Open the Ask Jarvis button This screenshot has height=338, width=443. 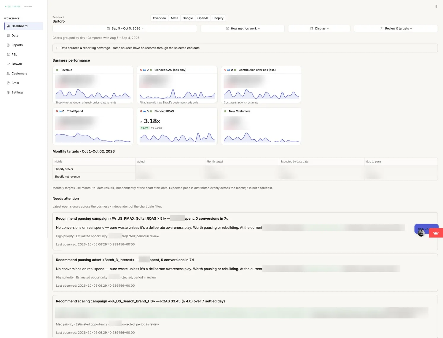[x=426, y=229]
